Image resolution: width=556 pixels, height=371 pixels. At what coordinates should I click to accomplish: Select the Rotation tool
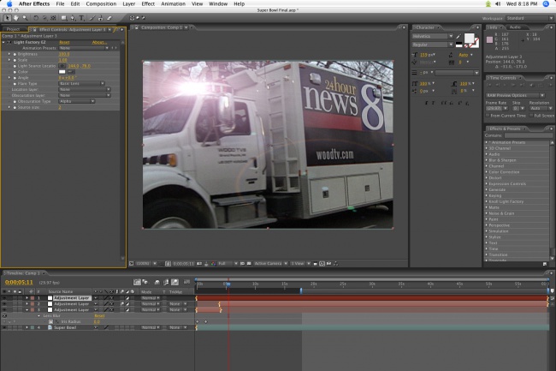(36, 18)
